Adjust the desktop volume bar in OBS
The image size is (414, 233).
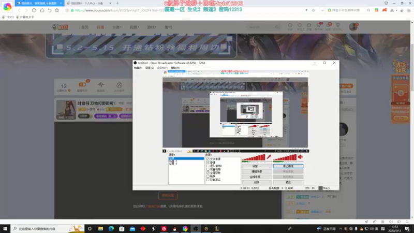(285, 157)
